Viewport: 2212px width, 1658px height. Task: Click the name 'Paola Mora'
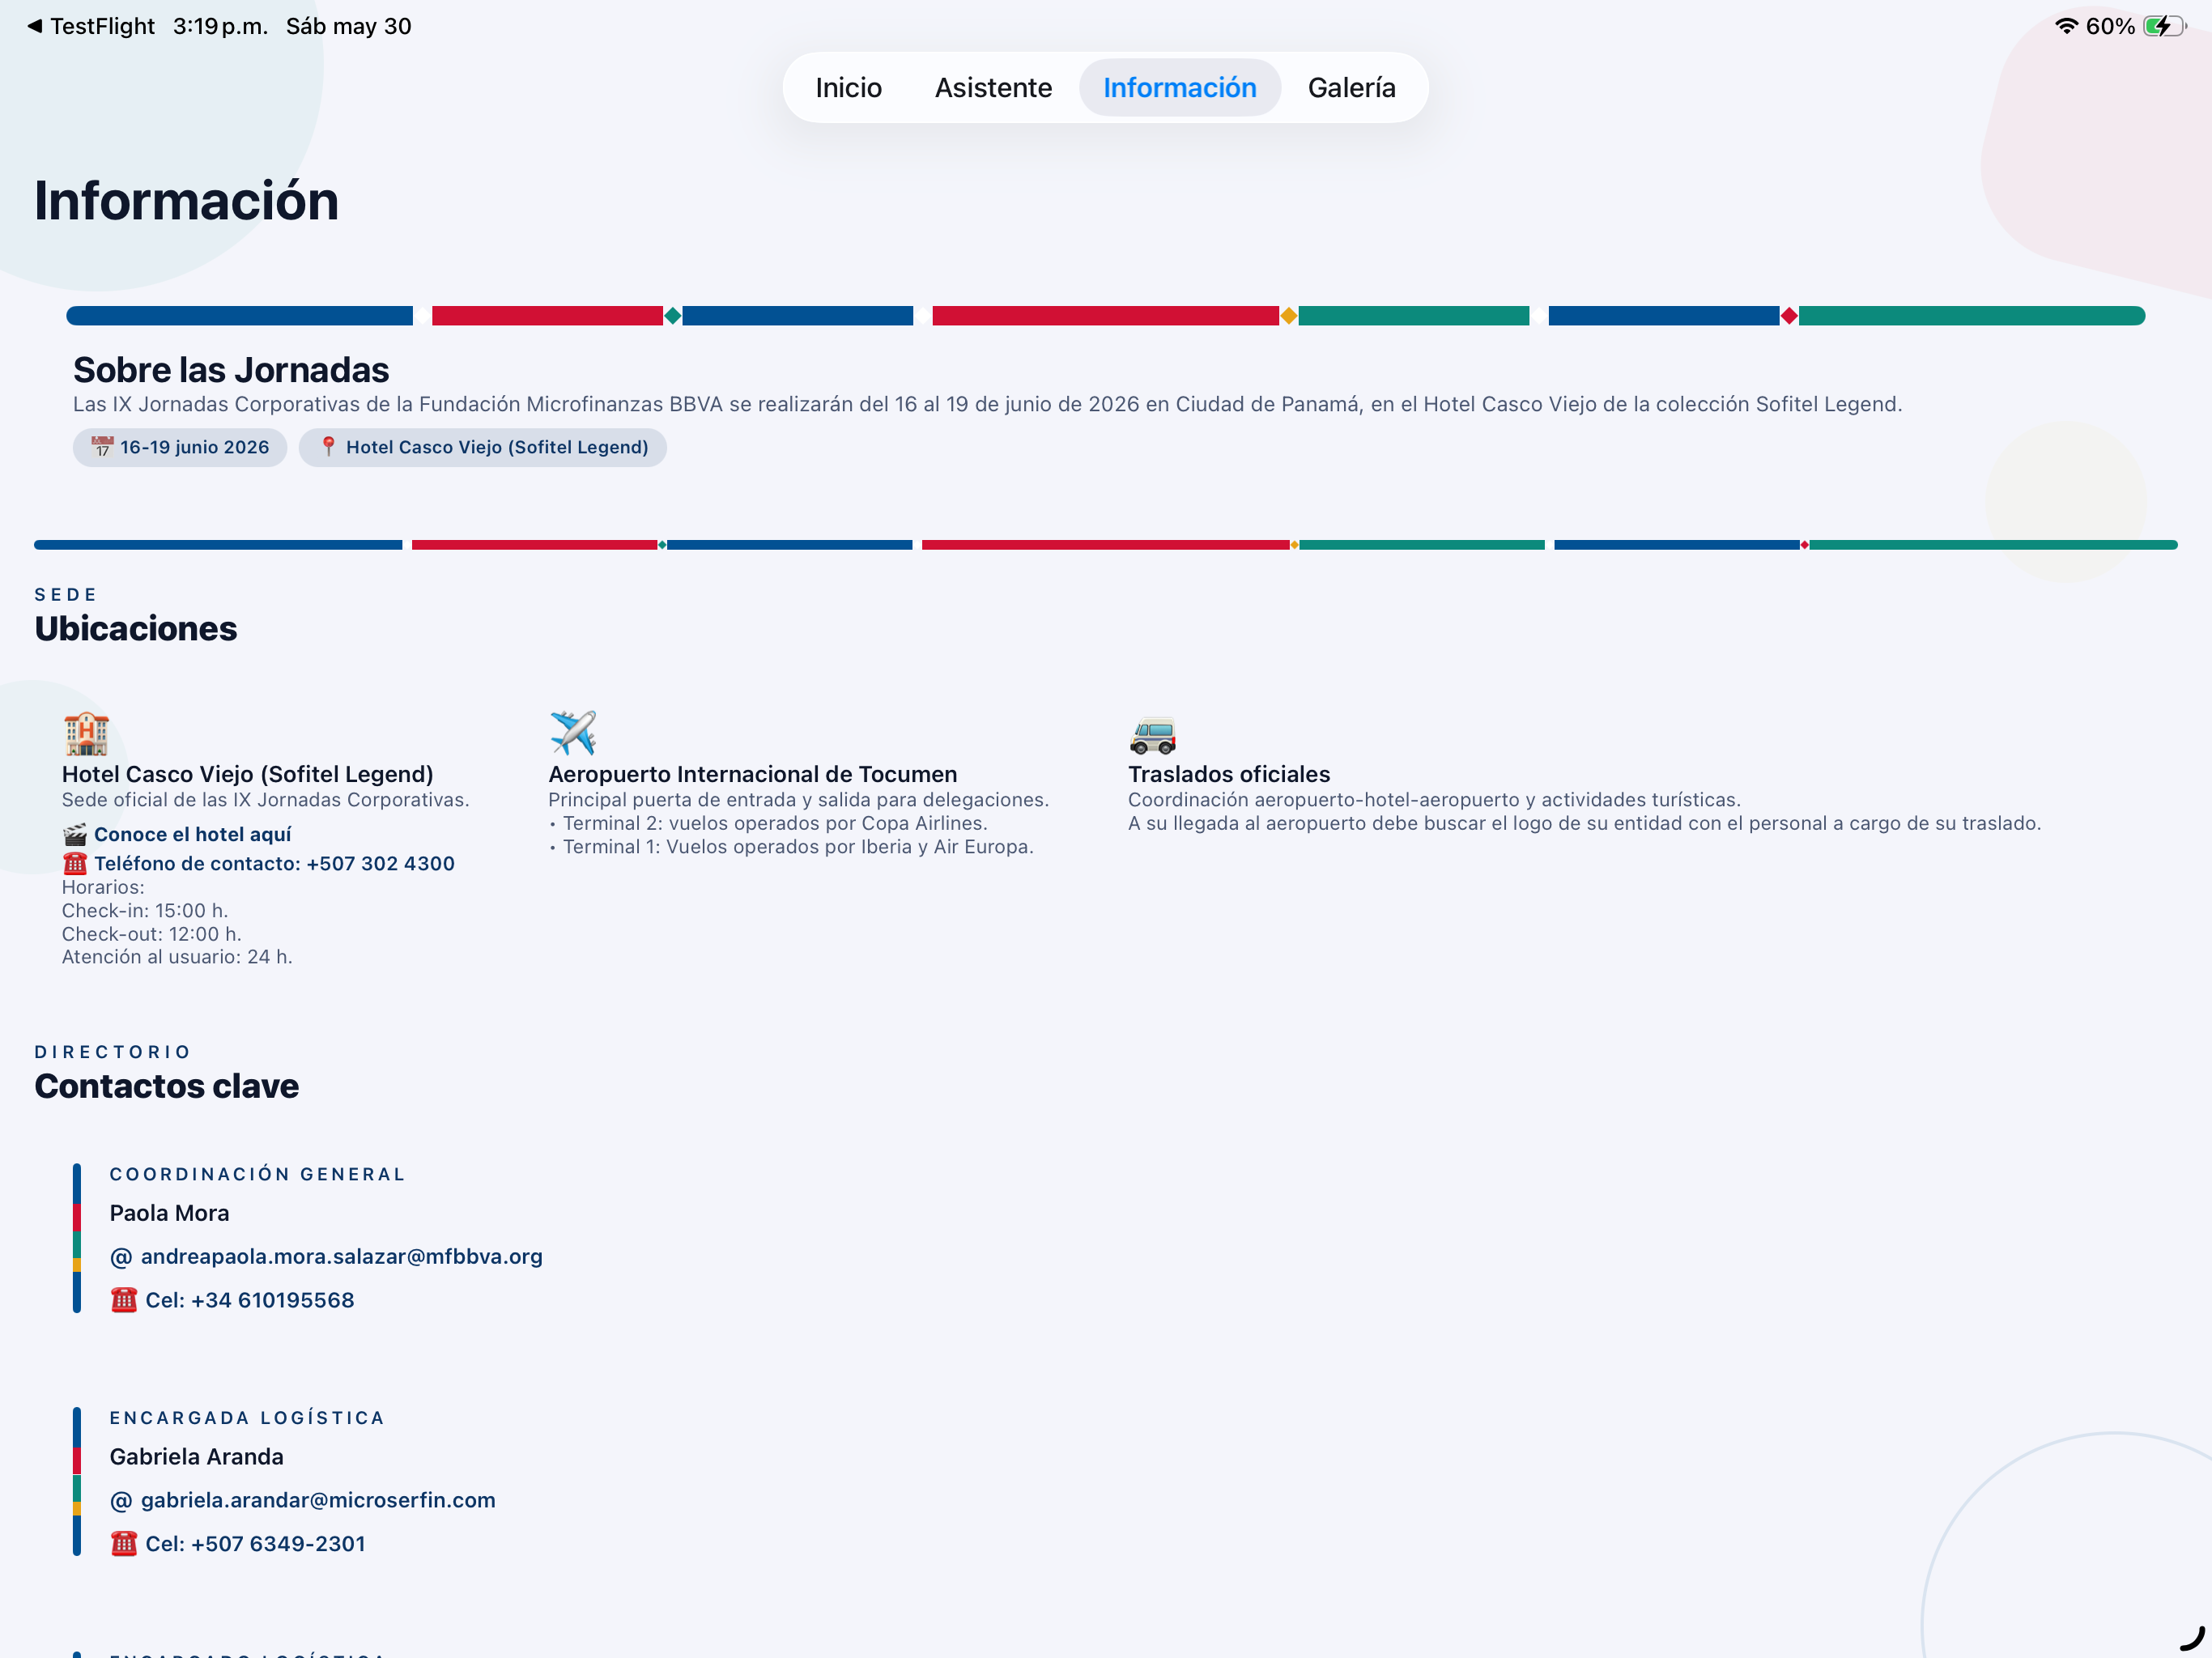[x=169, y=1213]
